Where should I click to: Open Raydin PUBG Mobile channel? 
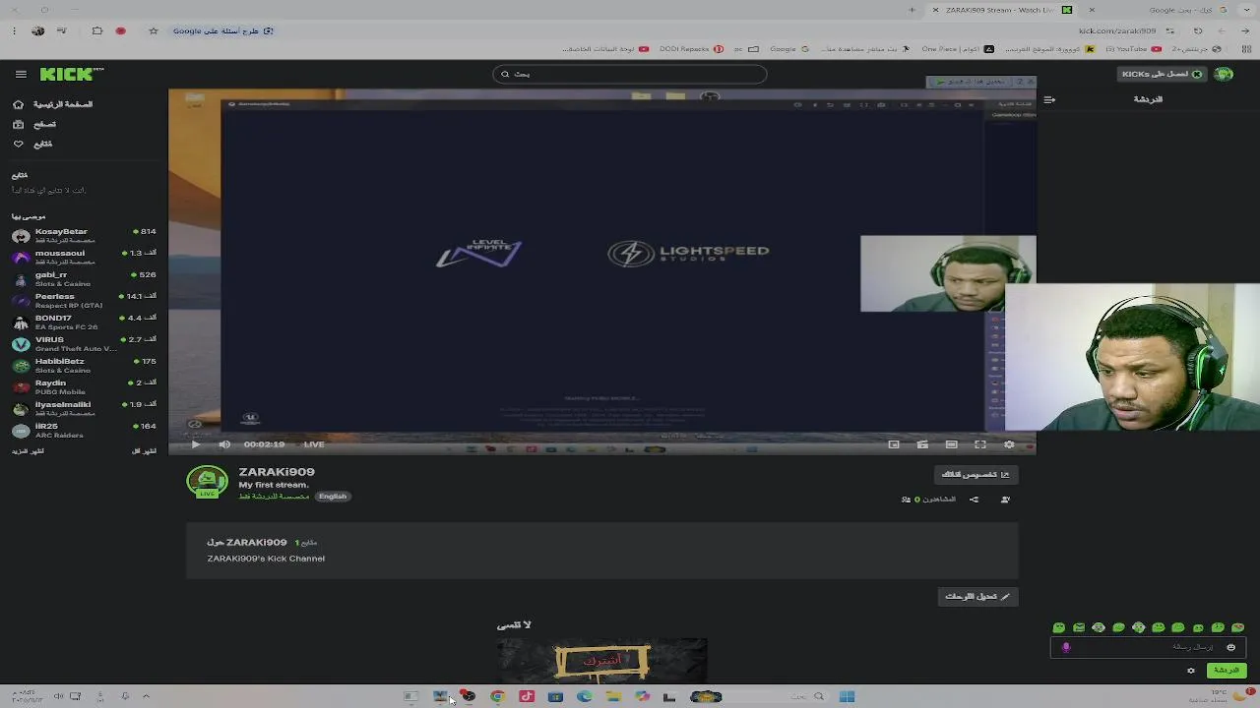[x=84, y=386]
